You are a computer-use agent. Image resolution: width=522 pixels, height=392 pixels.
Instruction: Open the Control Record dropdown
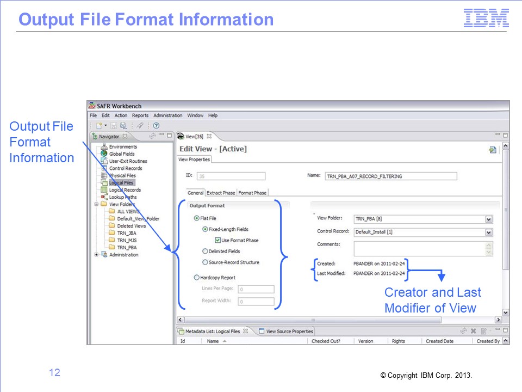pyautogui.click(x=489, y=232)
